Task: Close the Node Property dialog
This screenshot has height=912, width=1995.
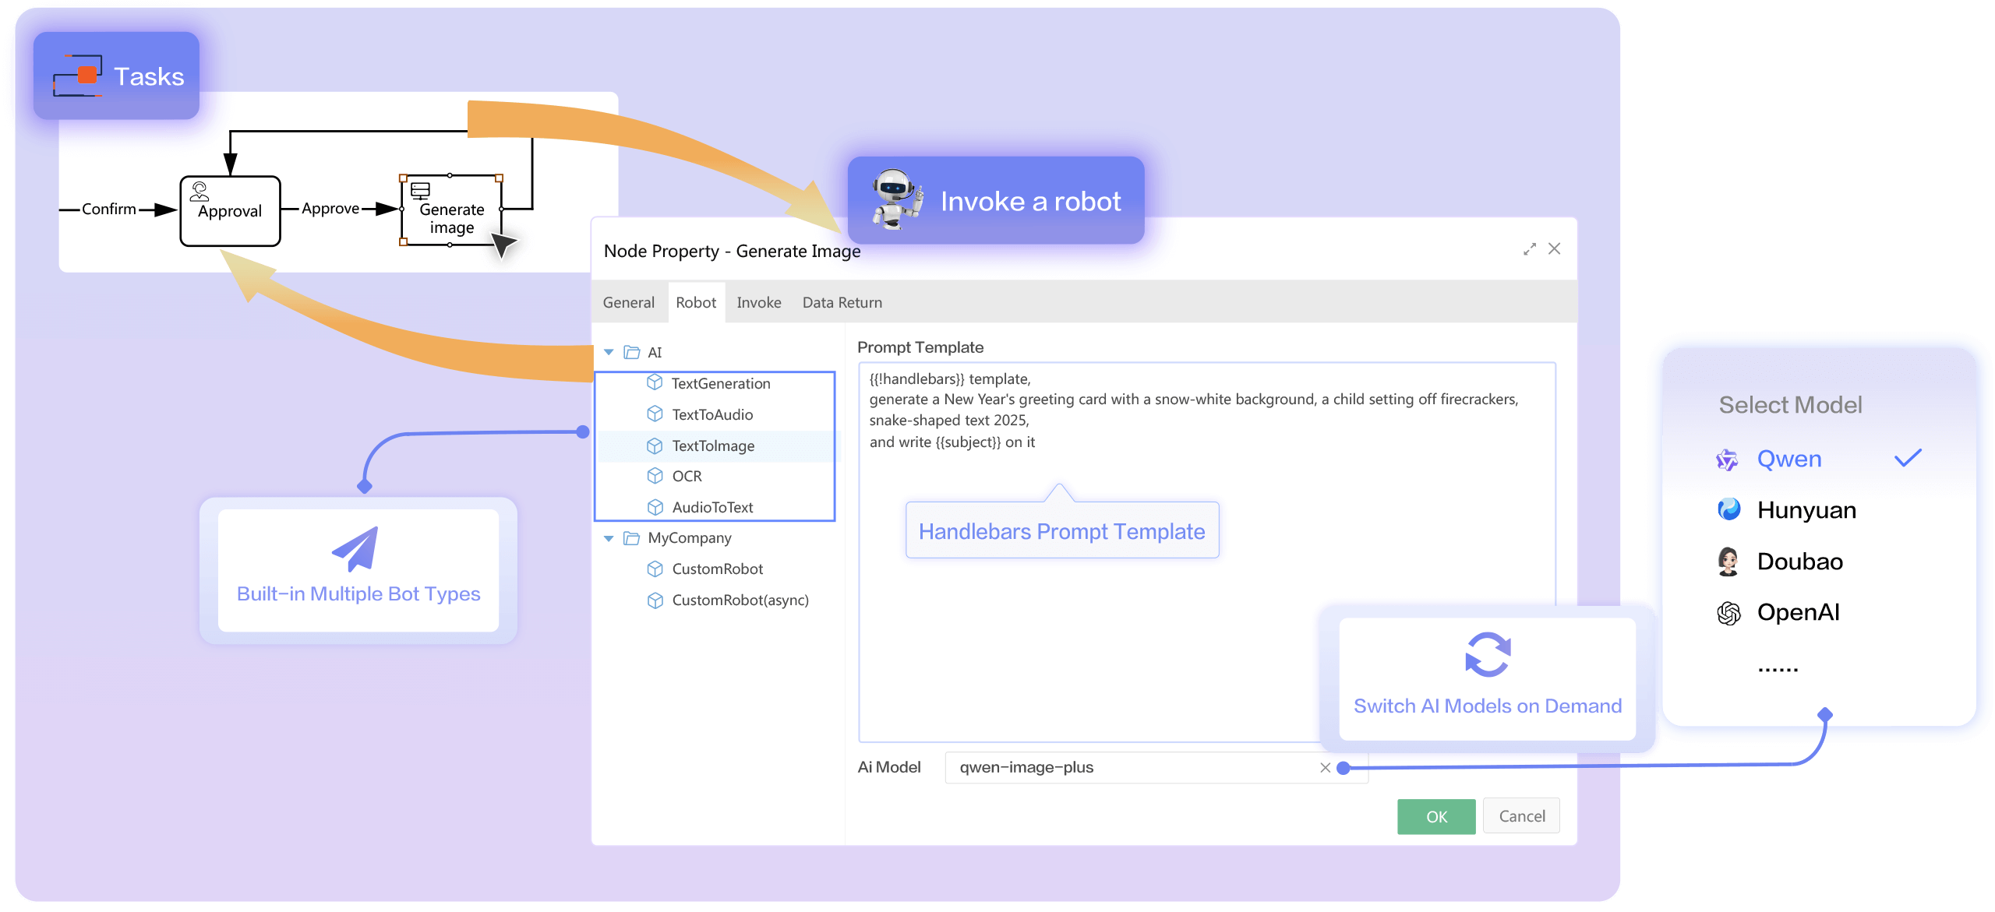Action: tap(1554, 248)
